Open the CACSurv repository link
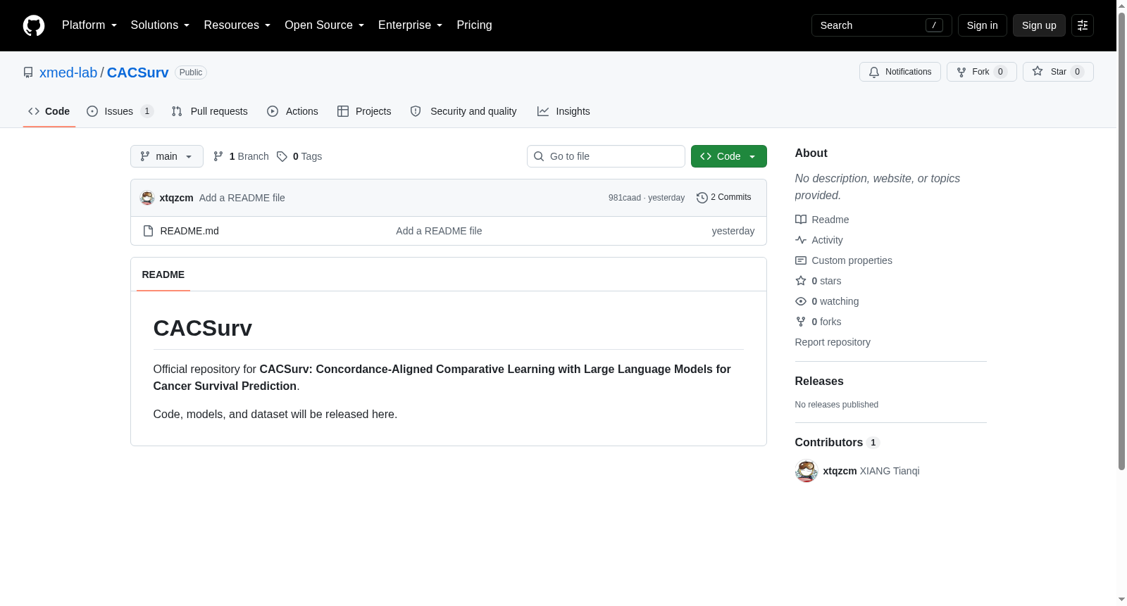1127x606 pixels. 138,72
